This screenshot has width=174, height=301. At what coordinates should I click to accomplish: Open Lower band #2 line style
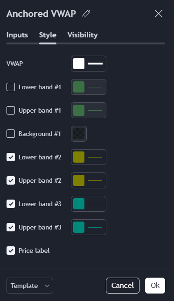click(x=95, y=157)
